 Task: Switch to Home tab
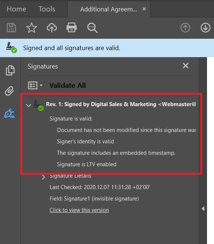(17, 9)
